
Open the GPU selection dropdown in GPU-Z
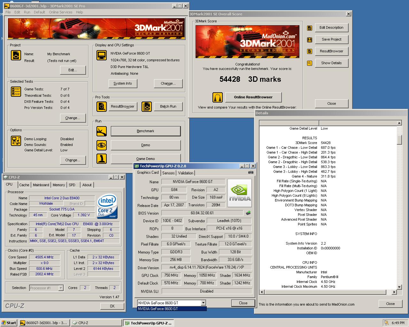pyautogui.click(x=203, y=303)
